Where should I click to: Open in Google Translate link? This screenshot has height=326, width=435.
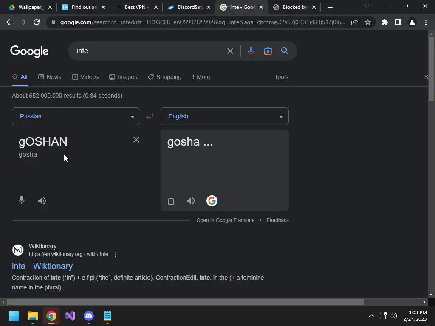click(225, 220)
